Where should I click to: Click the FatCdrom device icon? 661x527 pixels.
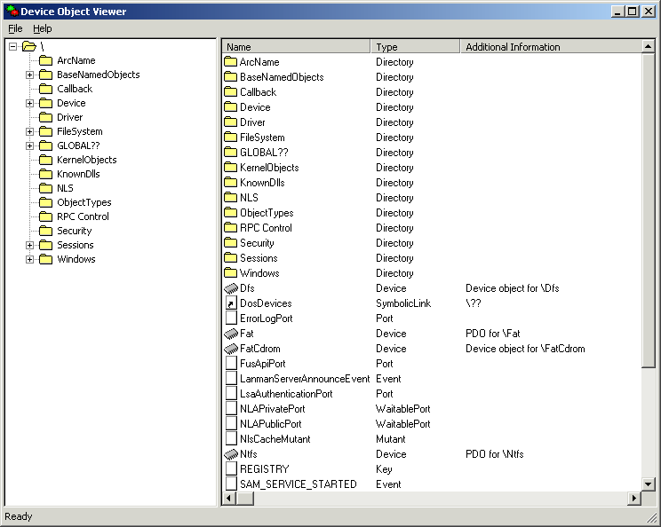[x=231, y=349]
